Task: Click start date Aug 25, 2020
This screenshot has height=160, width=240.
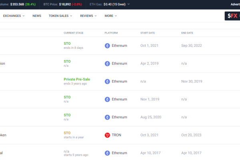Action: point(151,117)
